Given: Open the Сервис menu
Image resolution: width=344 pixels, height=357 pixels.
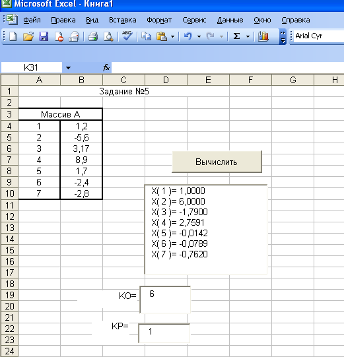Looking at the screenshot, I should (x=194, y=20).
